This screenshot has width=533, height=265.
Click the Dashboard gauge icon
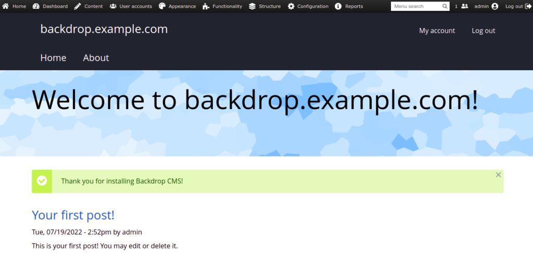coord(36,6)
